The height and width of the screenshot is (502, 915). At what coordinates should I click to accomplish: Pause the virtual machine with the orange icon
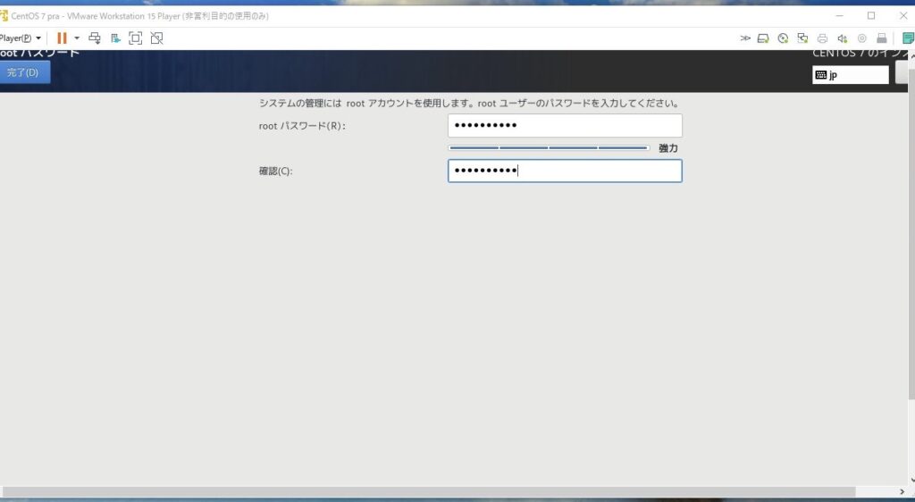pos(62,38)
